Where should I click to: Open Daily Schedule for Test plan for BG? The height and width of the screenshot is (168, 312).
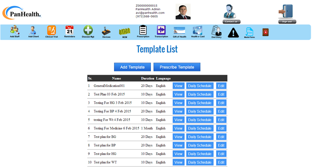pos(199,137)
